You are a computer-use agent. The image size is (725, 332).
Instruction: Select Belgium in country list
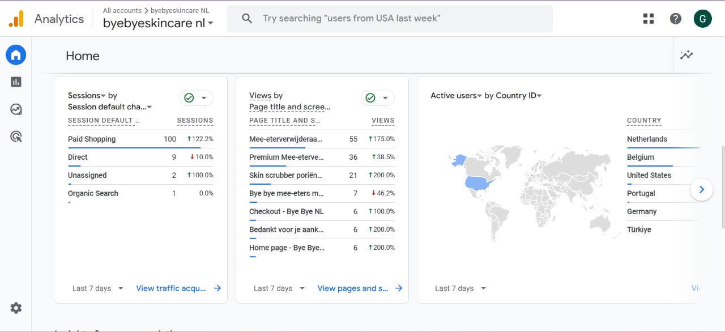[640, 157]
